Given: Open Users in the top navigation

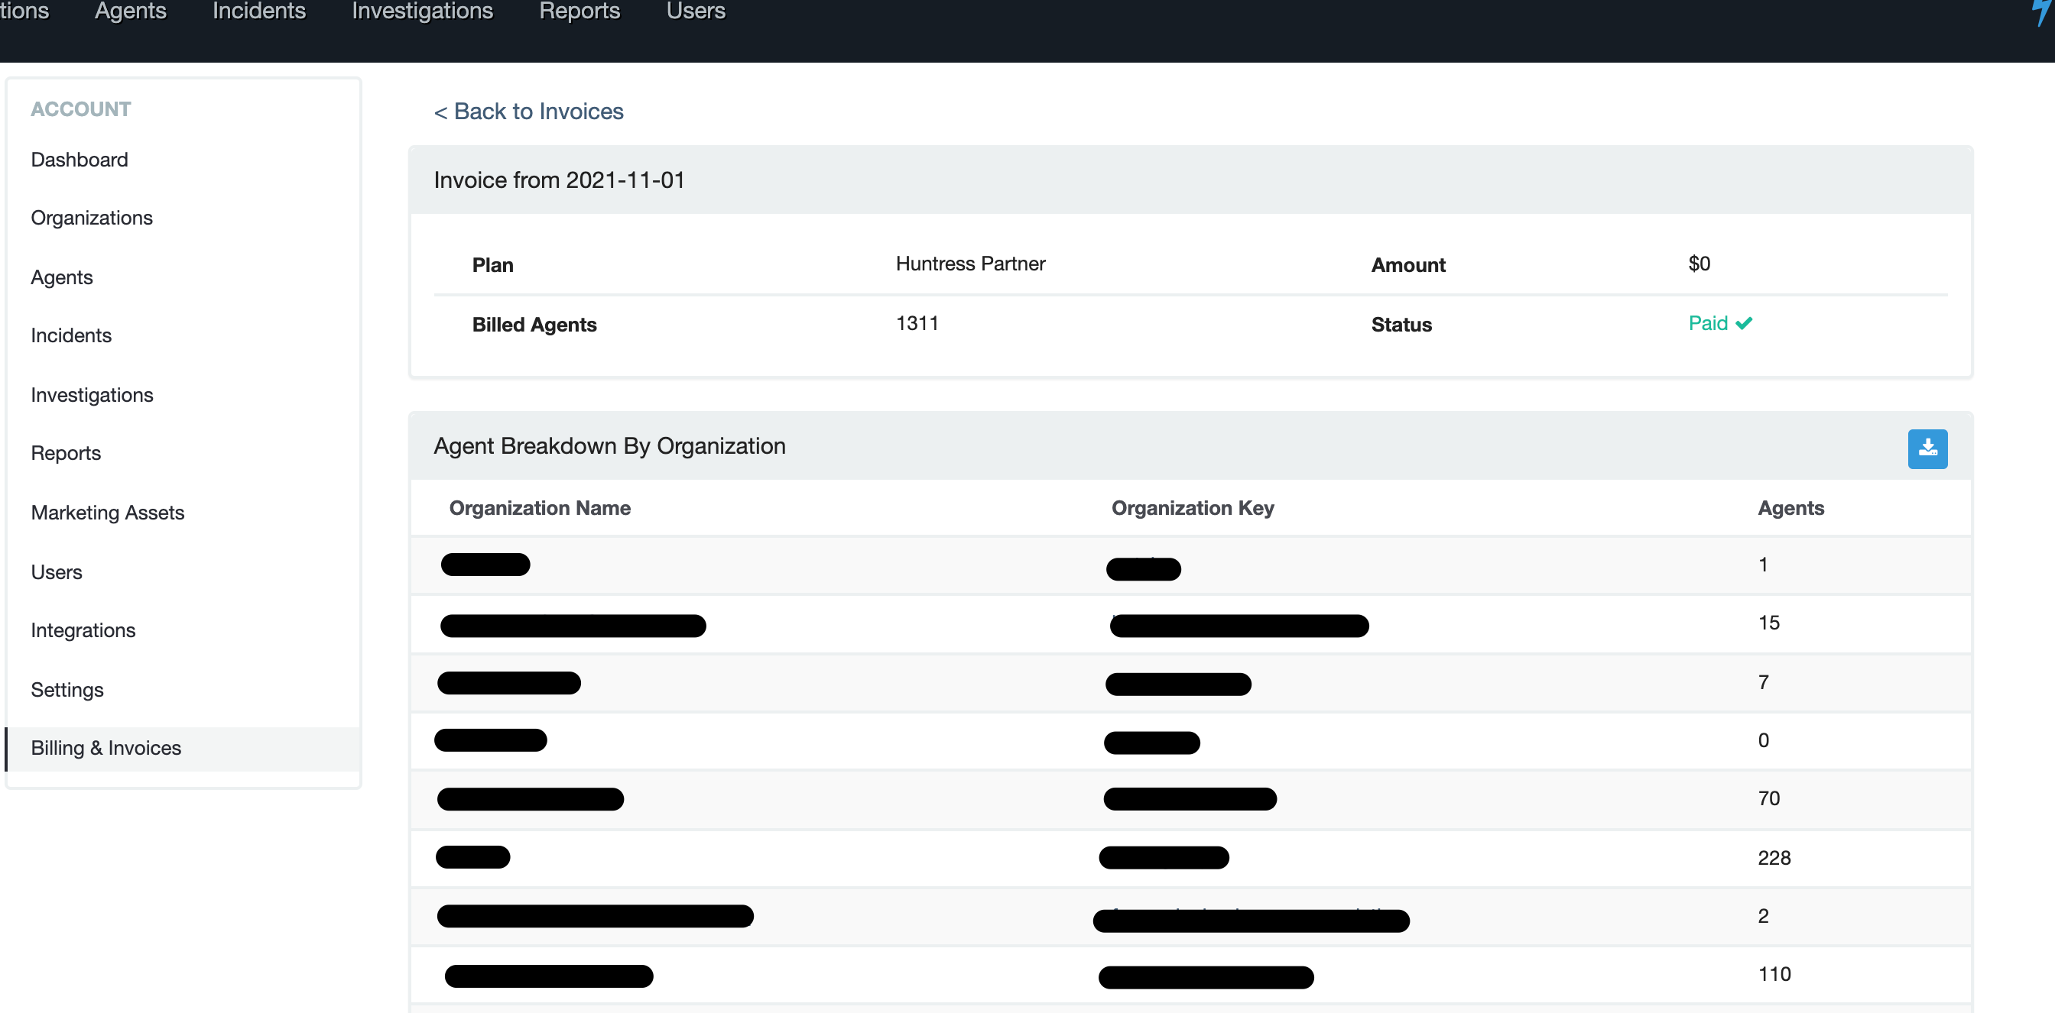Looking at the screenshot, I should (x=696, y=11).
